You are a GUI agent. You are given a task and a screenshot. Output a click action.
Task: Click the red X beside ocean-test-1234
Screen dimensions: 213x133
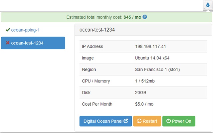[x=8, y=43]
